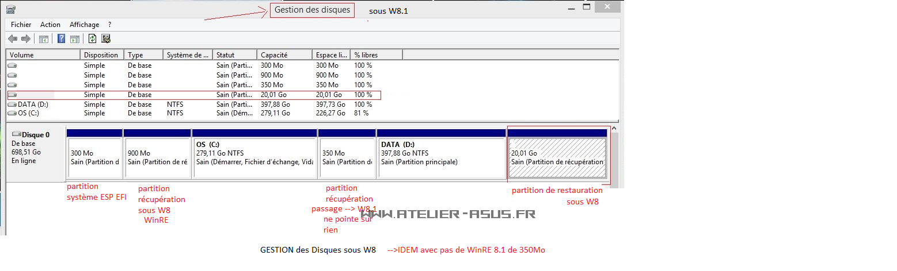Click the Back arrow in toolbar
Viewport: 897px width, 271px height.
pyautogui.click(x=12, y=39)
